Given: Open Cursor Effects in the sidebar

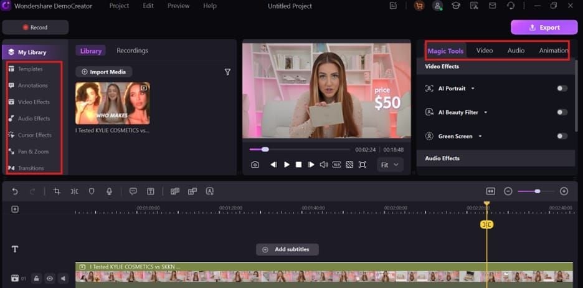Looking at the screenshot, I should tap(35, 135).
